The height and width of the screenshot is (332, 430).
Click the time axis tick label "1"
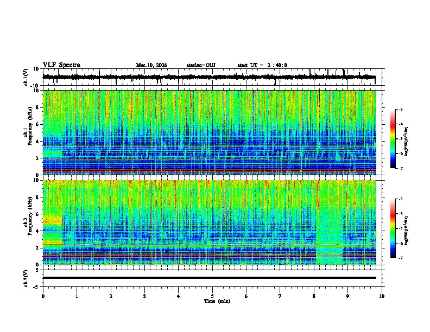[x=77, y=296]
